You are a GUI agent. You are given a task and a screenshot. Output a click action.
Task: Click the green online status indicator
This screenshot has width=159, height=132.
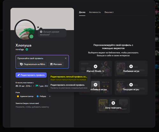coord(31,37)
